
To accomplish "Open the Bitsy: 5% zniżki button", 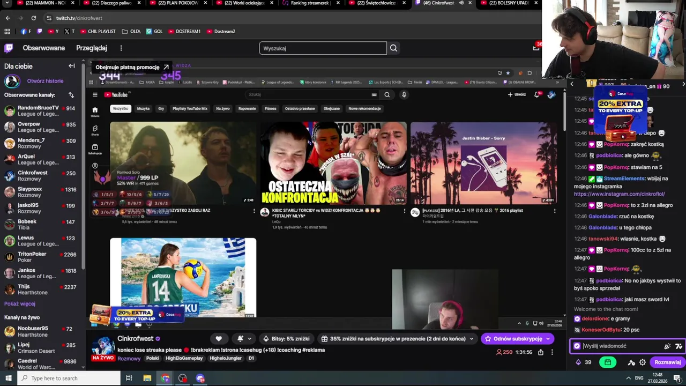I will pyautogui.click(x=286, y=339).
